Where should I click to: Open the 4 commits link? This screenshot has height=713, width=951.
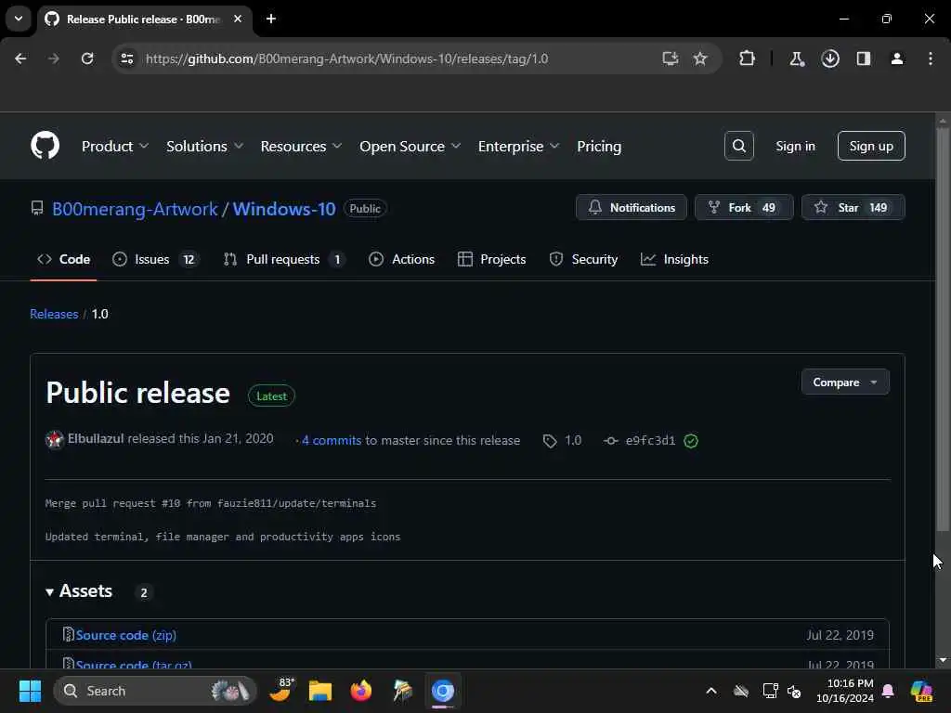332,440
